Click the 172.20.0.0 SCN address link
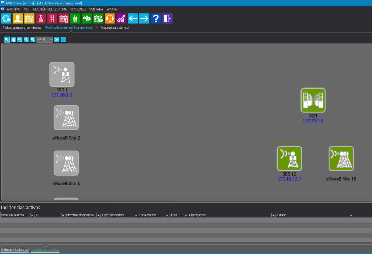The height and width of the screenshot is (254, 372). tap(313, 121)
